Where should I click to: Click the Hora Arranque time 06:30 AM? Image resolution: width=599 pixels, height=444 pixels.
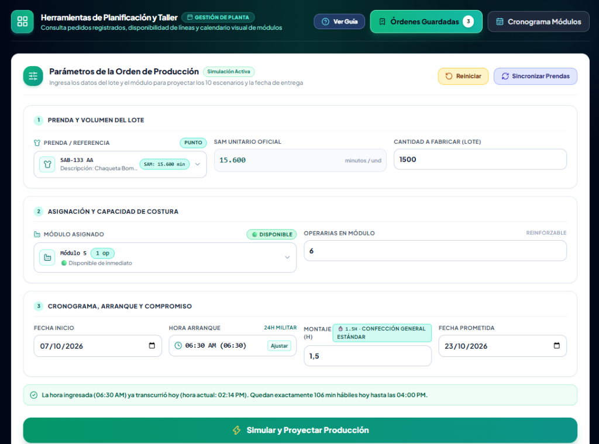[215, 346]
